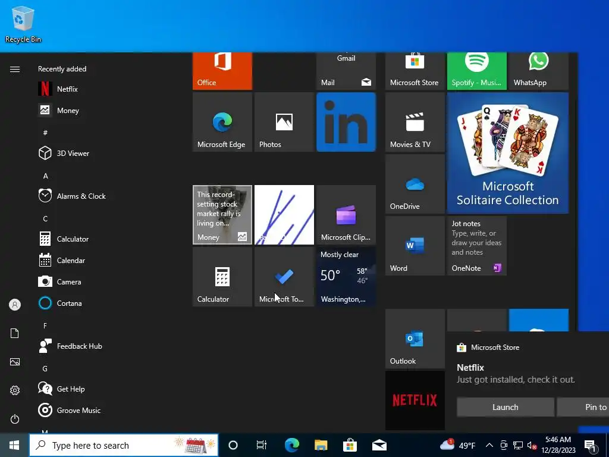Open the OneDrive tile
Image resolution: width=609 pixels, height=457 pixels.
[x=415, y=184]
